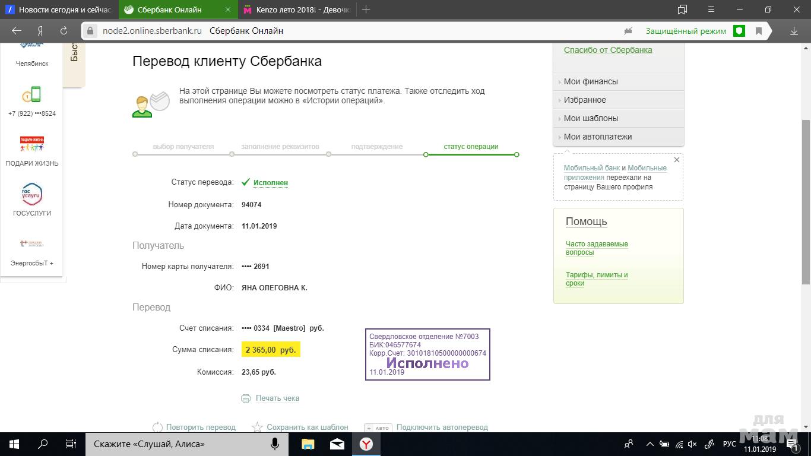Toggle the page bookmark icon
The width and height of the screenshot is (811, 456).
759,31
